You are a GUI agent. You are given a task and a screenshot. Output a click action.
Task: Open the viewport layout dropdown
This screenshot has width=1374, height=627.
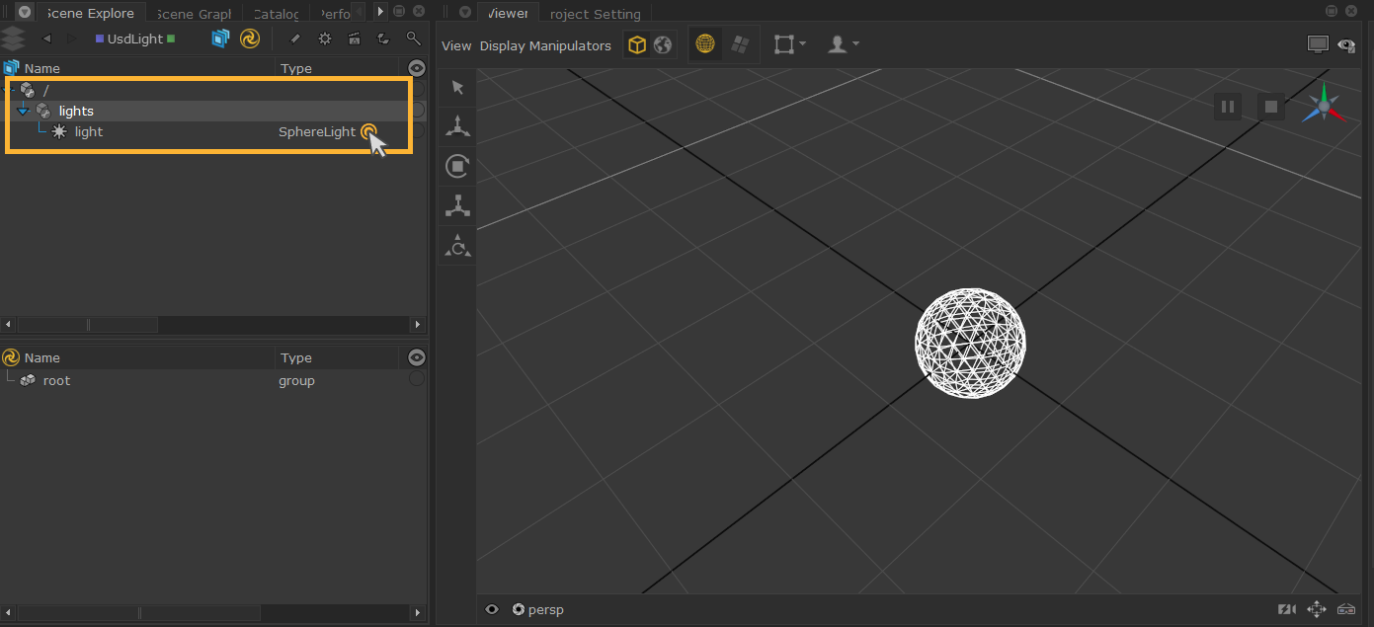[x=789, y=45]
